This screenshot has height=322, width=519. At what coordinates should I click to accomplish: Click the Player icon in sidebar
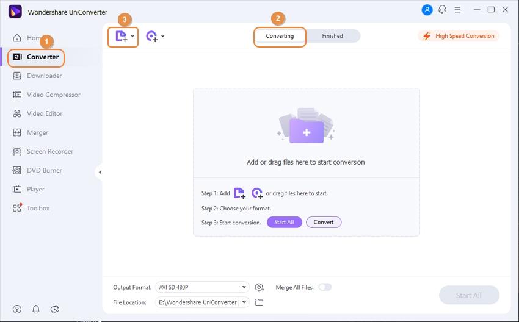click(17, 189)
